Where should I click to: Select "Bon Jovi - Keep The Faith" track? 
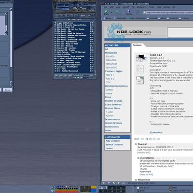click(x=74, y=44)
